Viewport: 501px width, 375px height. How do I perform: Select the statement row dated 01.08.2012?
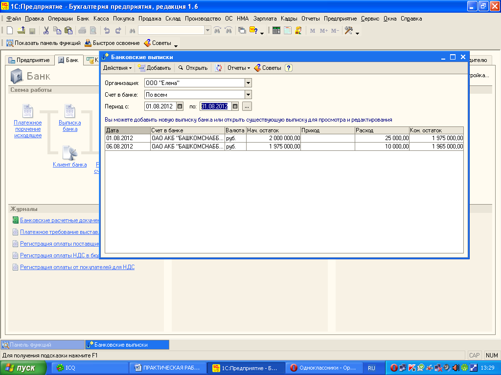(x=284, y=138)
